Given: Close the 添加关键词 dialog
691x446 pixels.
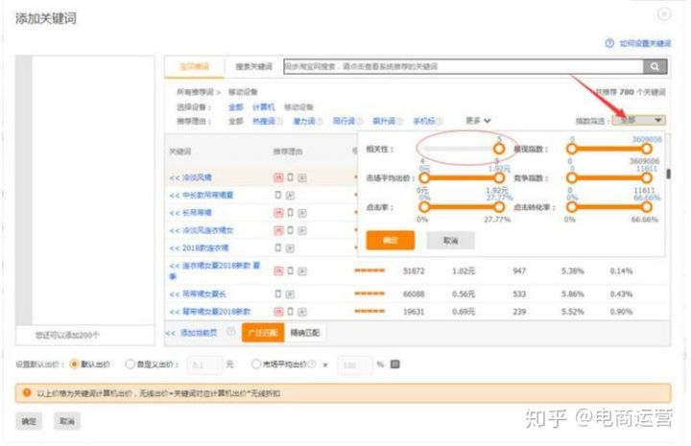Looking at the screenshot, I should point(663,14).
